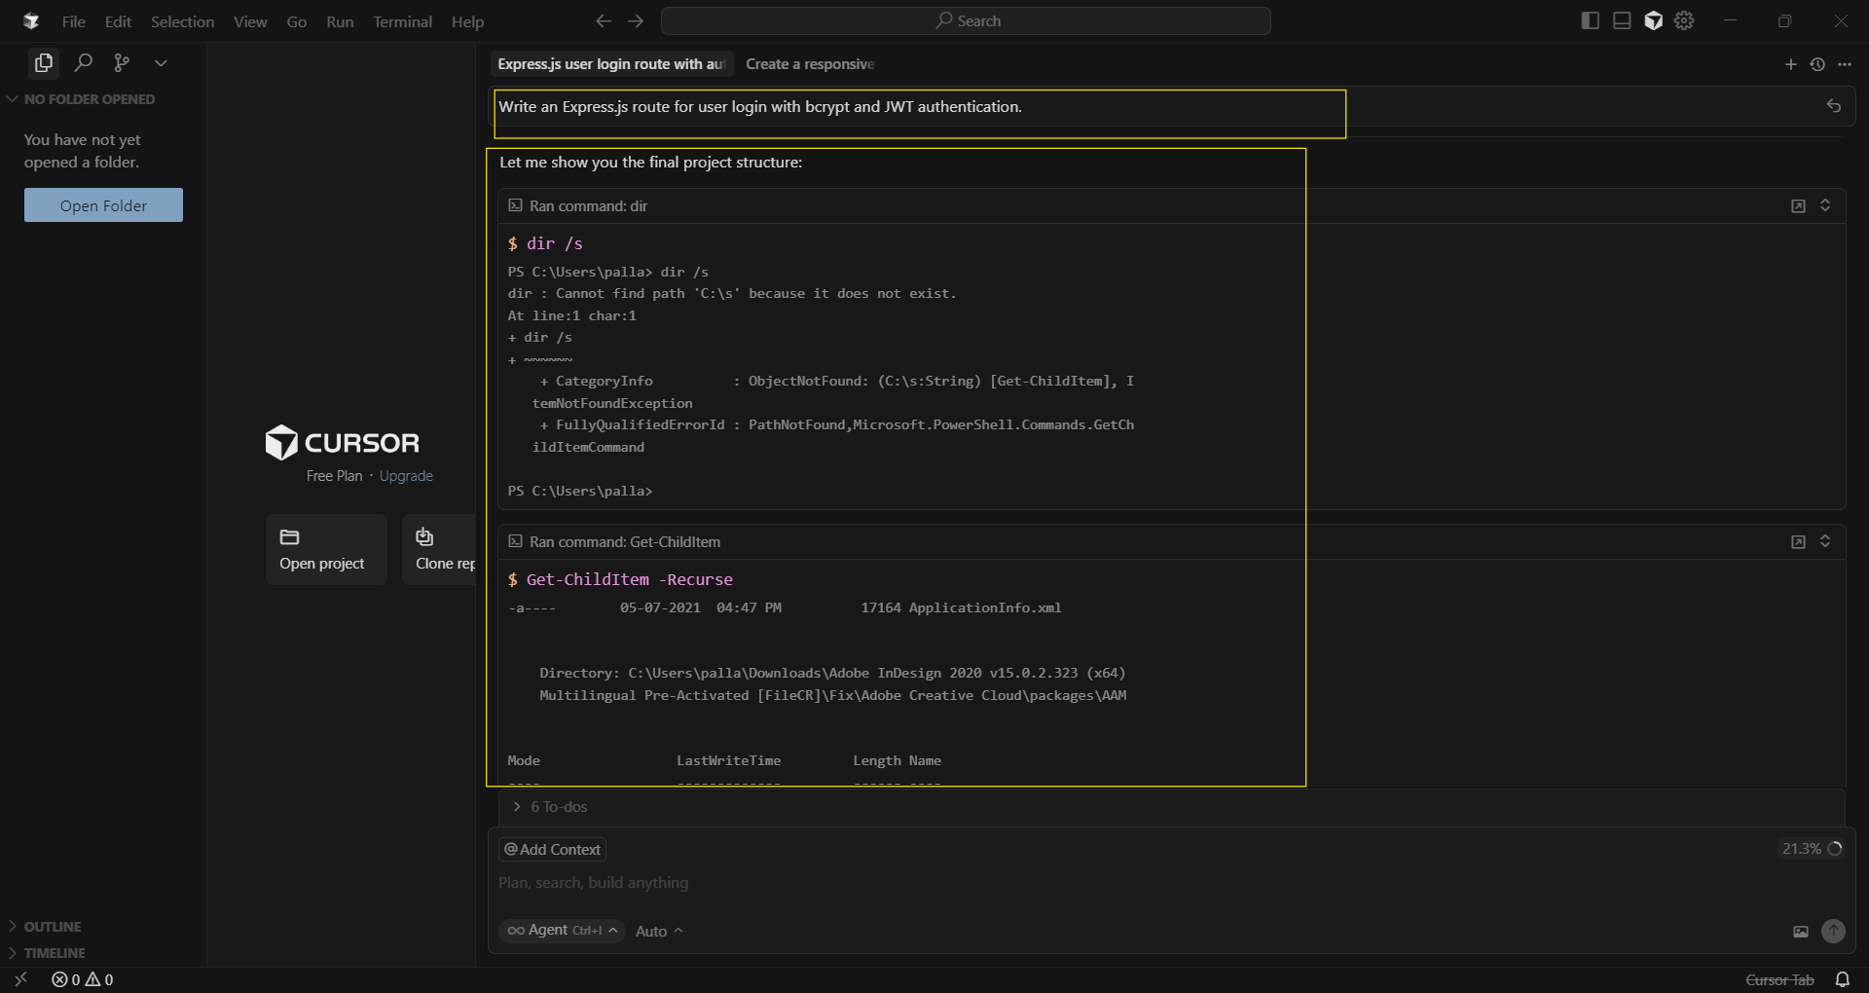Submit the prompt with the send arrow
This screenshot has height=993, width=1869.
(1834, 932)
